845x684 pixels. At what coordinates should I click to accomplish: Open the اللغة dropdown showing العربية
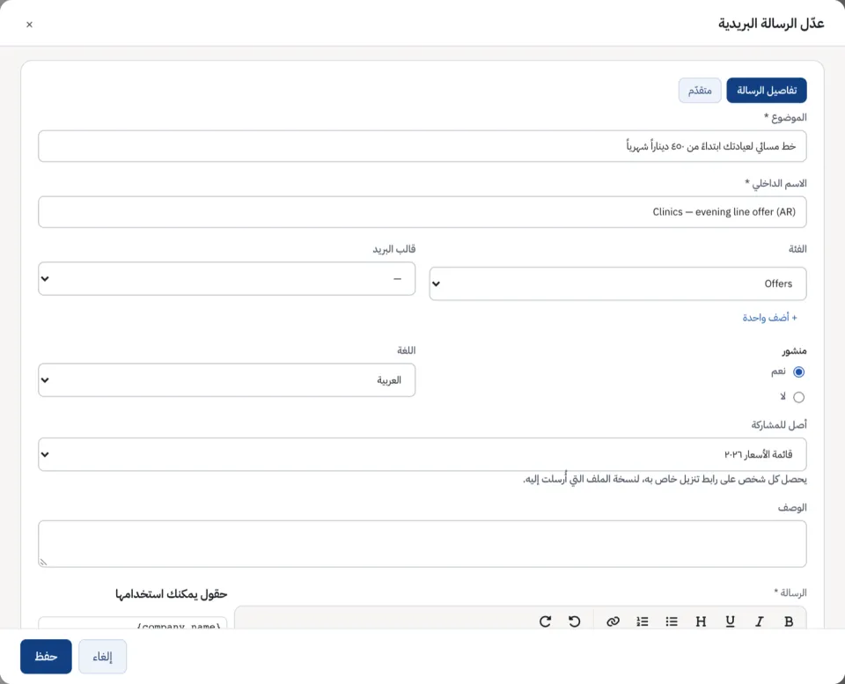tap(227, 380)
